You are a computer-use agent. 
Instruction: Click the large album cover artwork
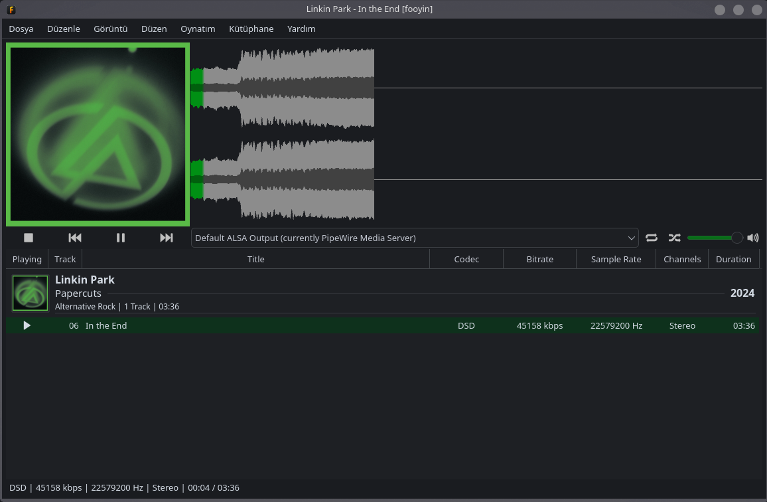pos(98,134)
